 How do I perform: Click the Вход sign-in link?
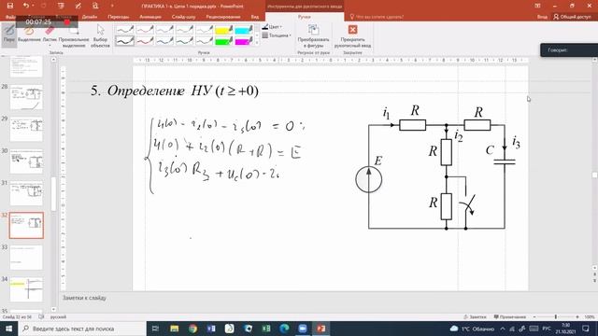coord(542,17)
